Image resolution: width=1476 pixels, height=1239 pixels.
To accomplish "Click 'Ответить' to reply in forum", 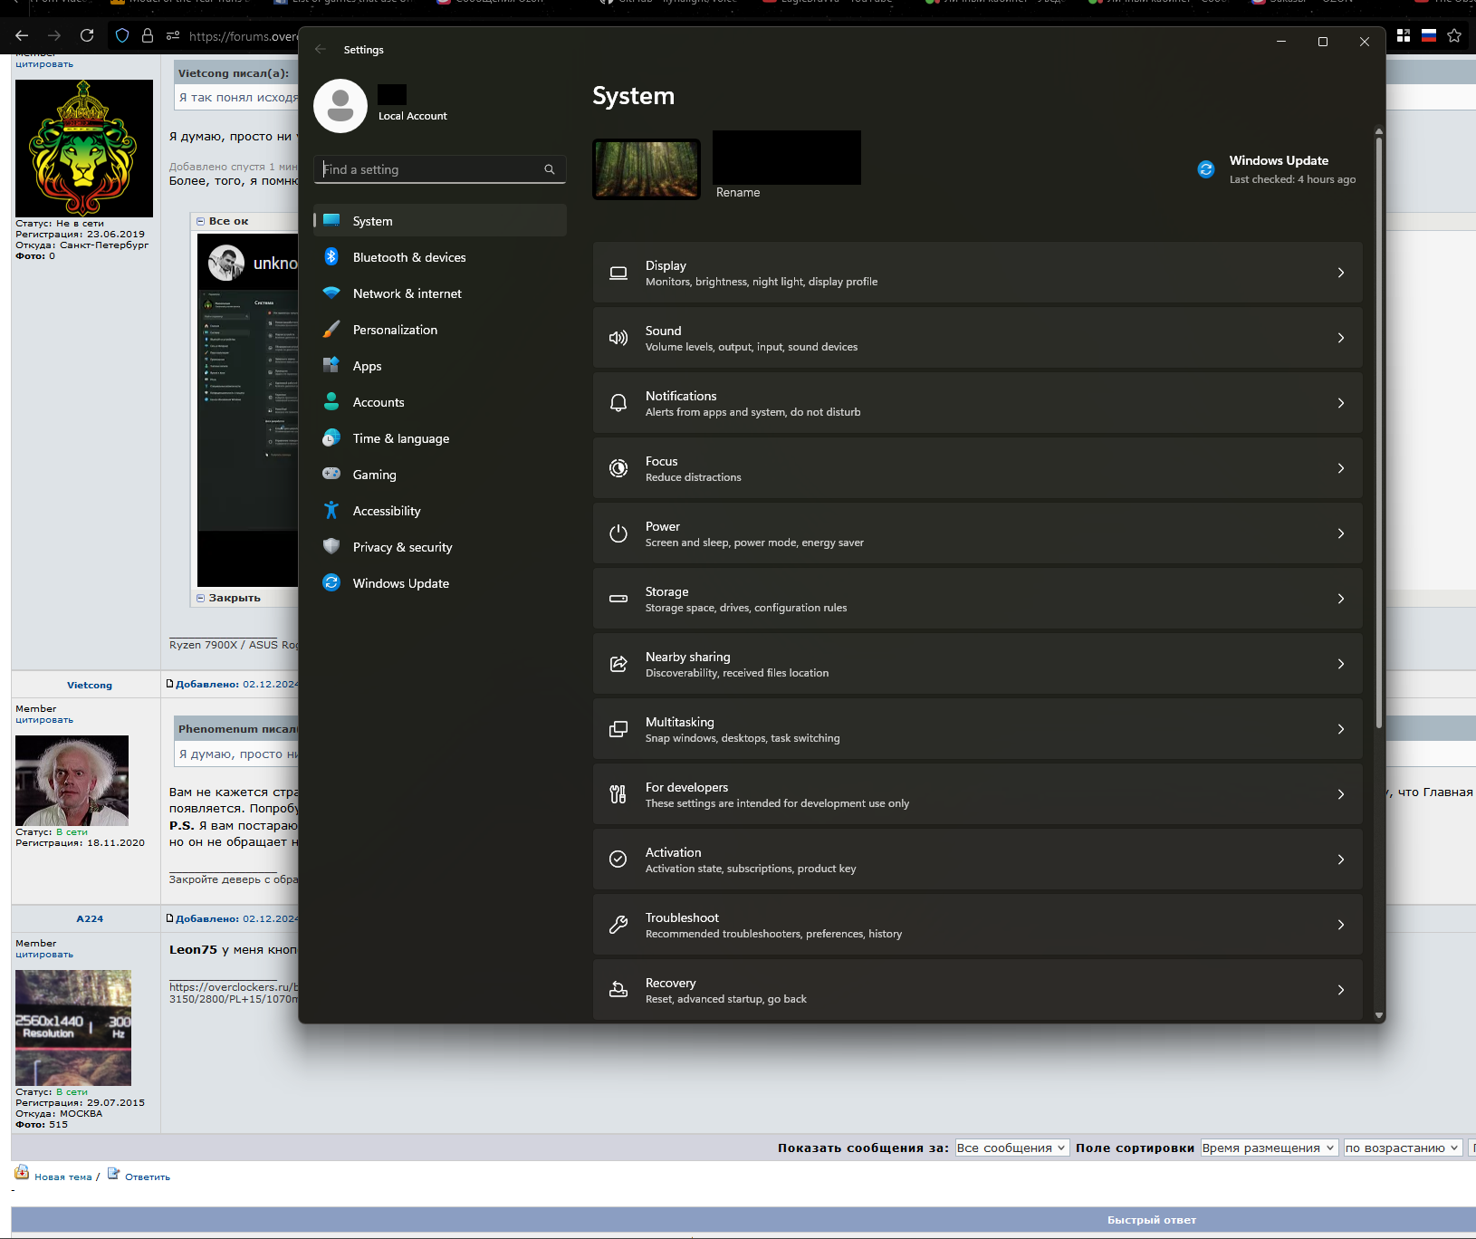I will tap(148, 1177).
